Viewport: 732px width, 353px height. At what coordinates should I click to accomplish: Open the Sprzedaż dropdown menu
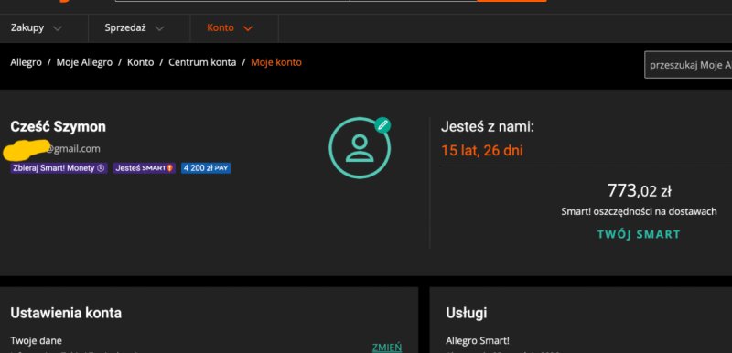click(x=135, y=28)
